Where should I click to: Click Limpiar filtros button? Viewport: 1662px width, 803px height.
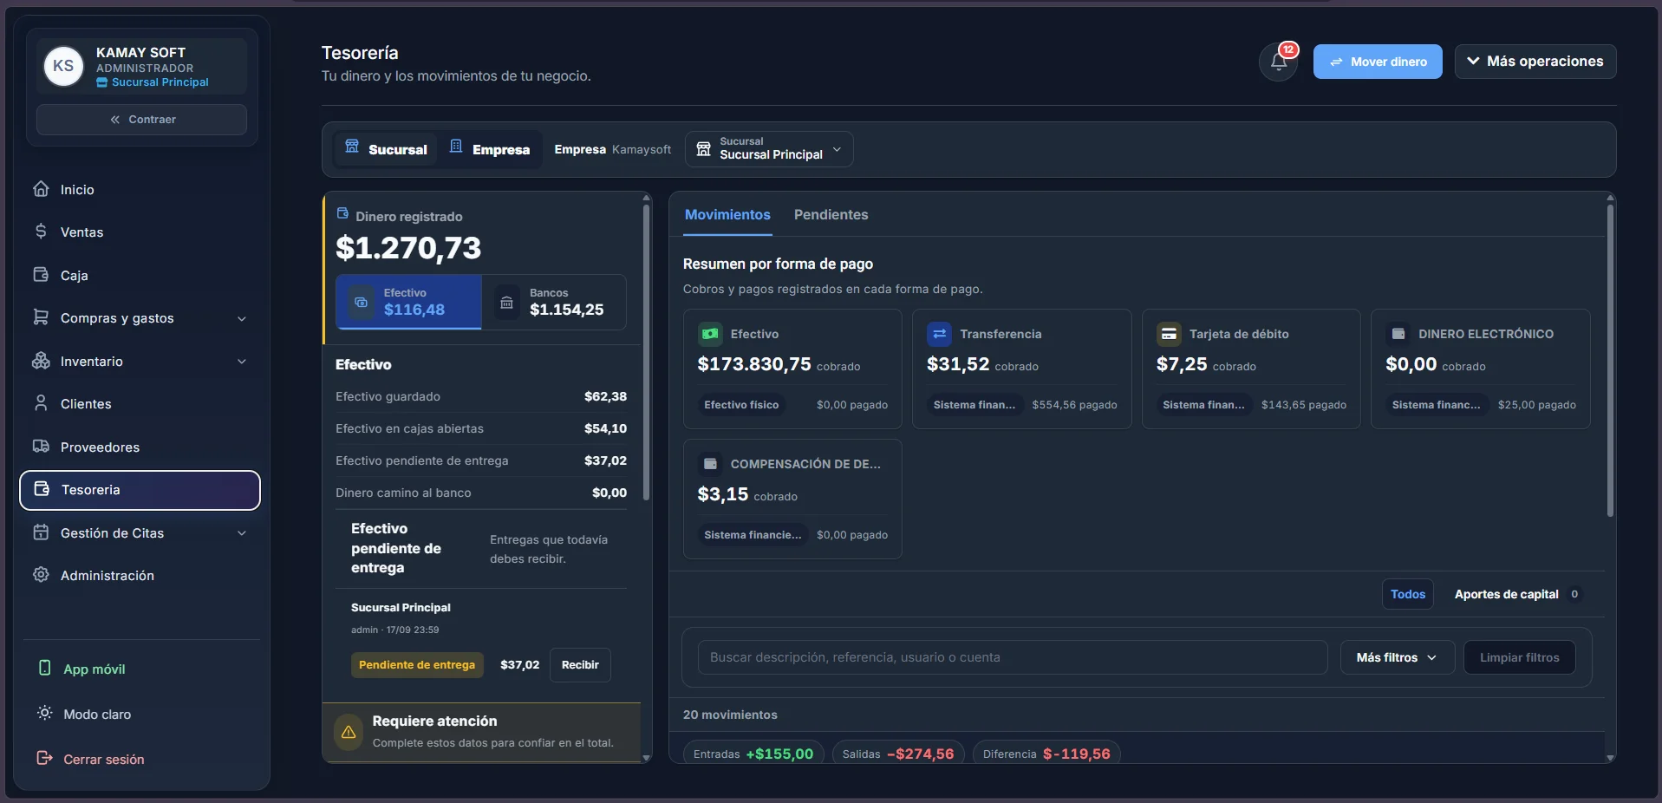coord(1519,657)
